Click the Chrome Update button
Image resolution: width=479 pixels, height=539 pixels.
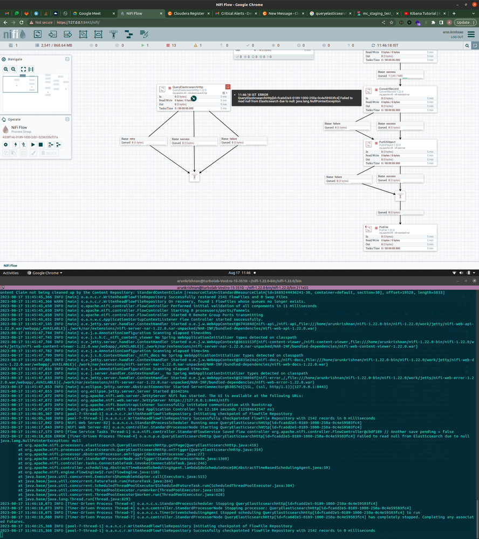(x=466, y=22)
